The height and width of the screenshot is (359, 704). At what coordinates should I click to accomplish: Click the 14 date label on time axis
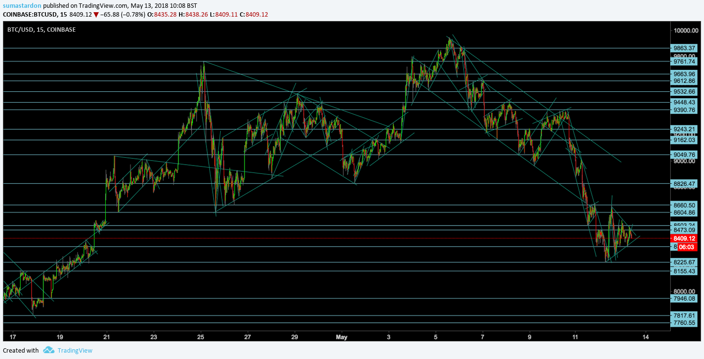pyautogui.click(x=646, y=337)
